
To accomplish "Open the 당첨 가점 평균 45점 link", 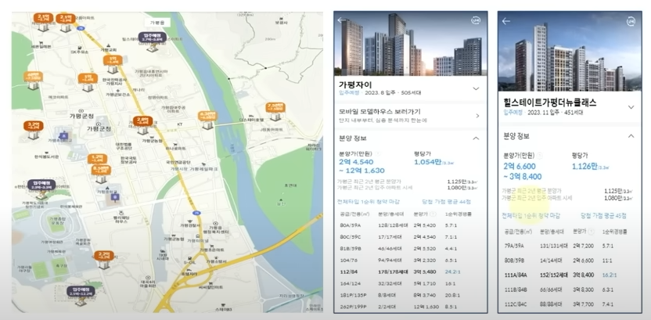I will coord(603,216).
